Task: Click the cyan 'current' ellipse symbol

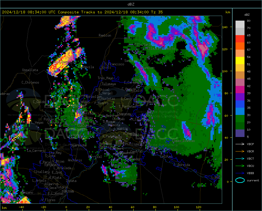Action: tap(240, 180)
